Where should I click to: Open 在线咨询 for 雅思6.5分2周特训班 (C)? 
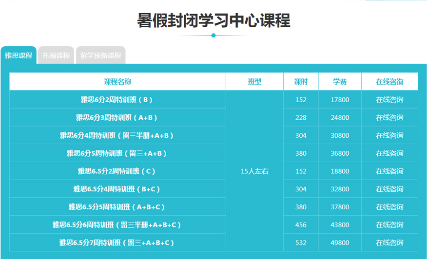(x=389, y=171)
